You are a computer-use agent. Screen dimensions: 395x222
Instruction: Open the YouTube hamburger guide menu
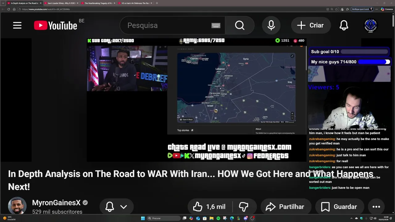[17, 25]
